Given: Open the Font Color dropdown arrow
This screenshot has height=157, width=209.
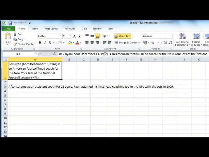Looking at the screenshot, I should click(81, 43).
